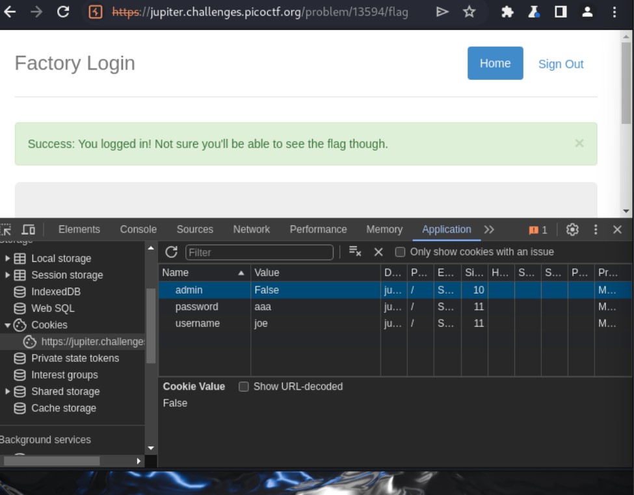Viewport: 634px width, 495px height.
Task: Enable Only show cookies with an issue
Action: pos(401,252)
